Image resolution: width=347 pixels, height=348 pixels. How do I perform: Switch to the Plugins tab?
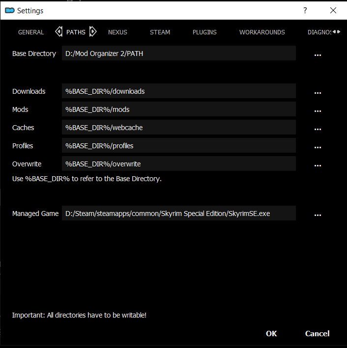tap(204, 32)
